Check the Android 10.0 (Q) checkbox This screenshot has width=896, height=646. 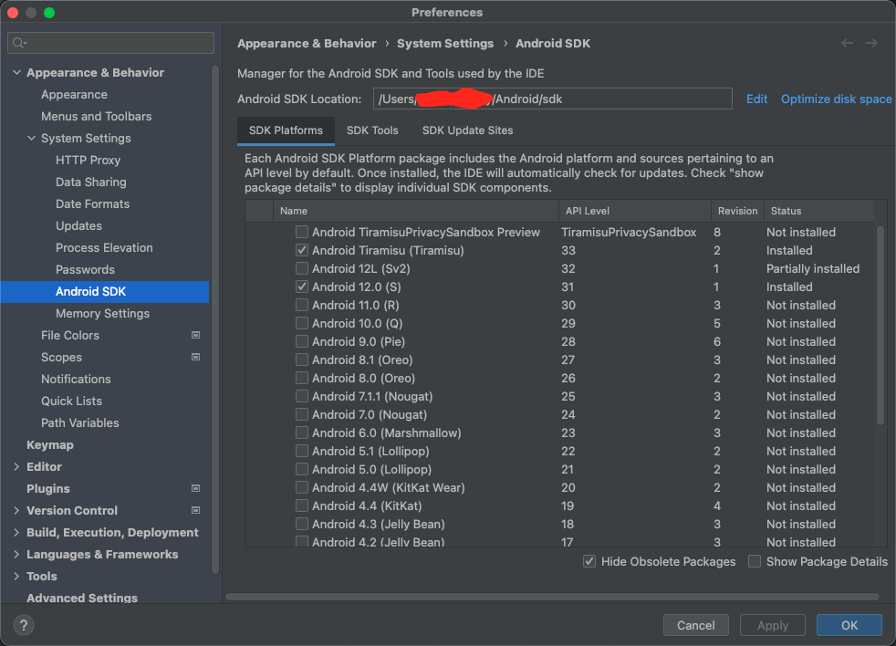302,323
